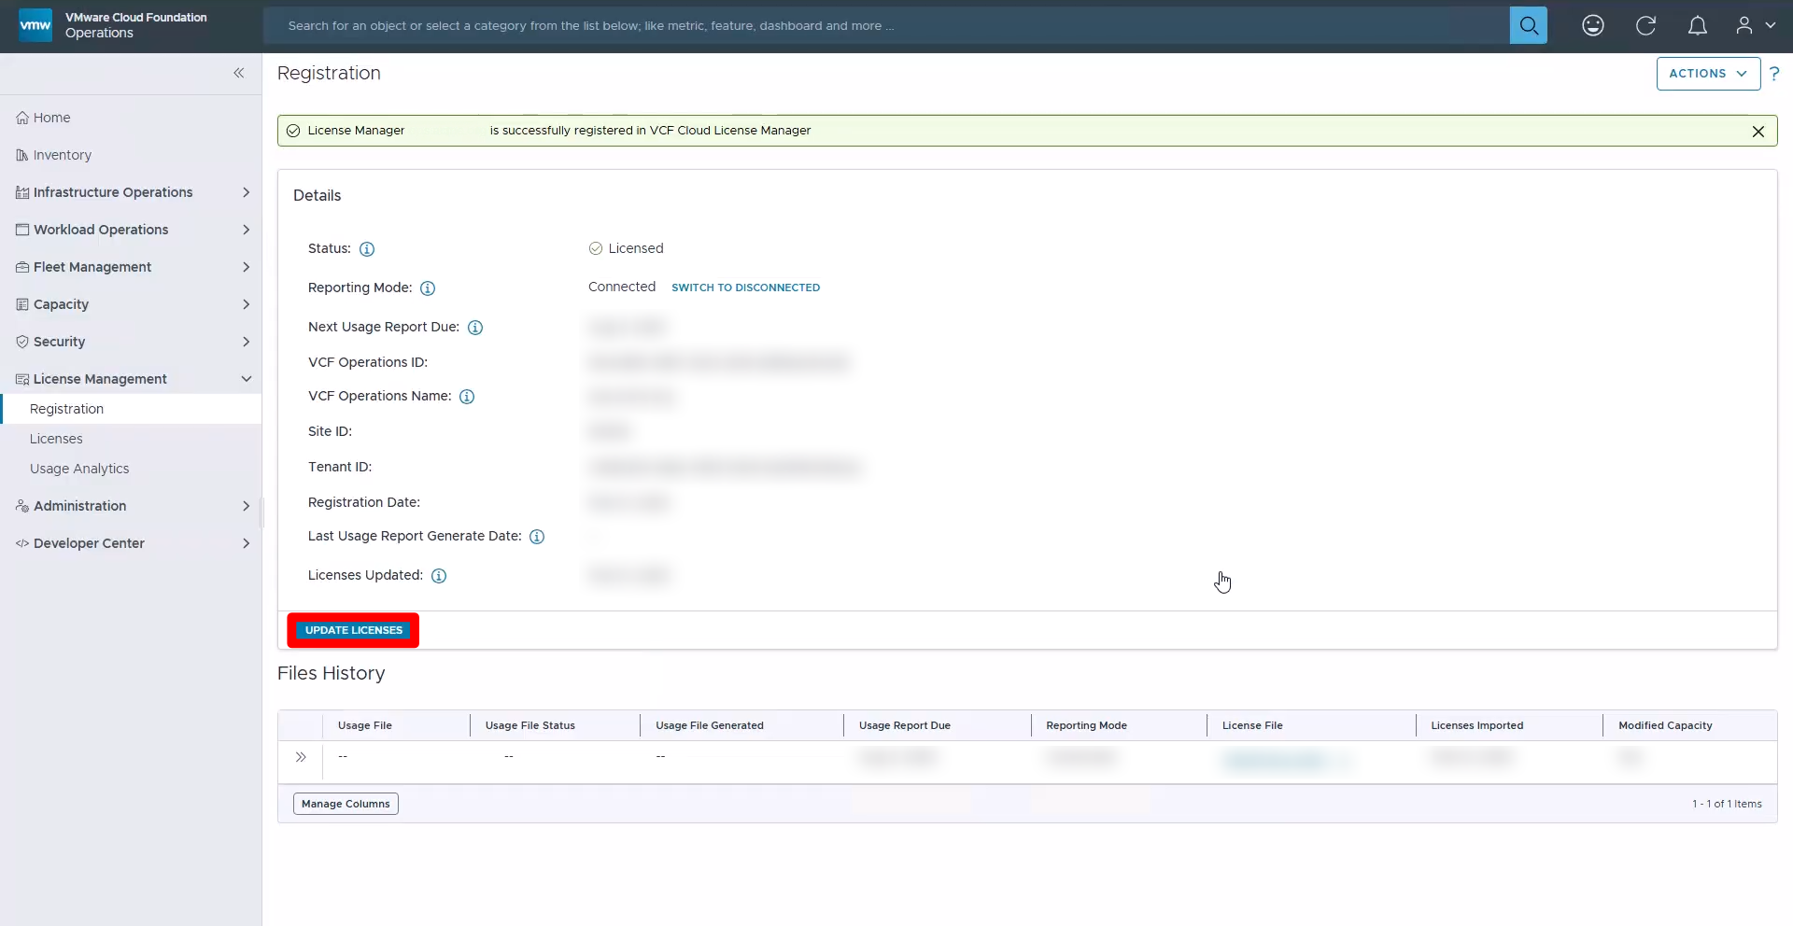Click the Inventory icon
The image size is (1793, 926).
point(22,155)
